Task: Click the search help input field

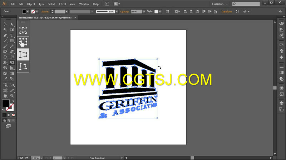Action: 246,4
